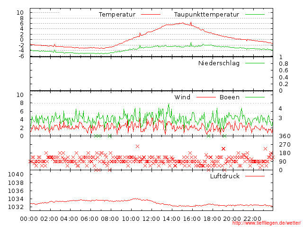Click the -6 temperature axis label
This screenshot has width=303, height=227.
click(21, 56)
